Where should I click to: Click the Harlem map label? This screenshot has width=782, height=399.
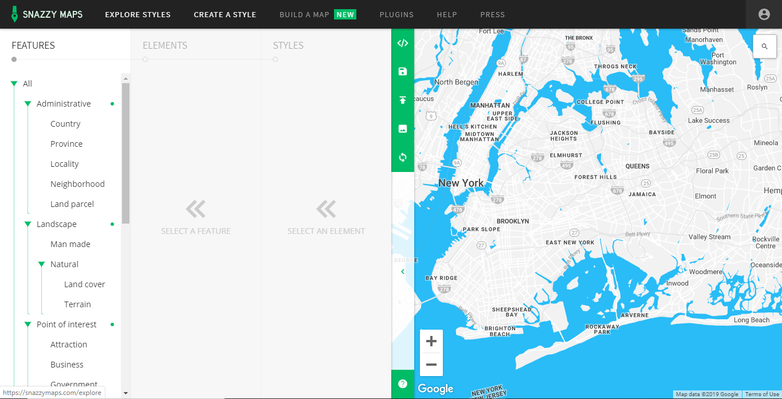point(510,74)
